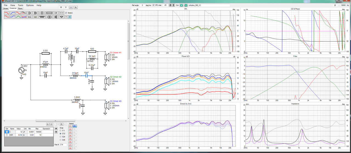
Task: Click the Fit schematic button
Action: click(x=76, y=7)
